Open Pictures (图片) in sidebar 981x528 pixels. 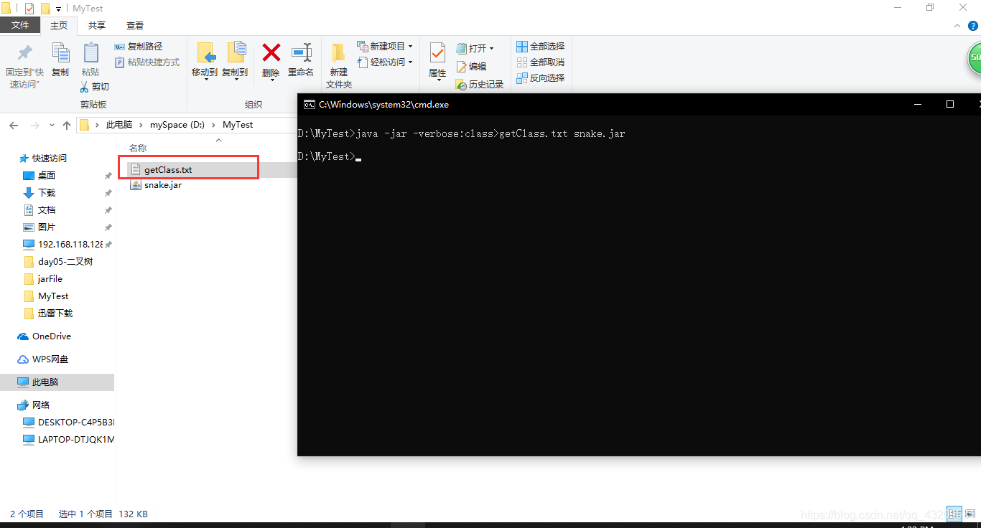pyautogui.click(x=47, y=227)
